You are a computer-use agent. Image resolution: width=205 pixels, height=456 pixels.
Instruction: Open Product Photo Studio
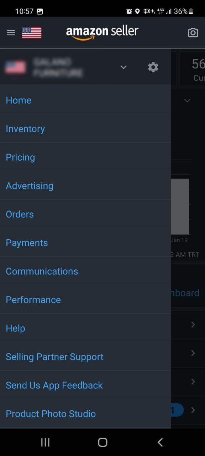pos(51,414)
